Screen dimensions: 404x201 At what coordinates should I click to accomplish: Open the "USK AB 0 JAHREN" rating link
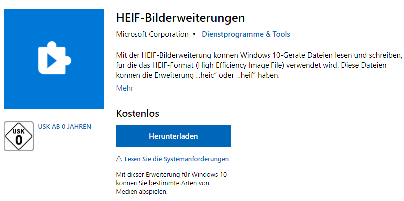tap(64, 127)
